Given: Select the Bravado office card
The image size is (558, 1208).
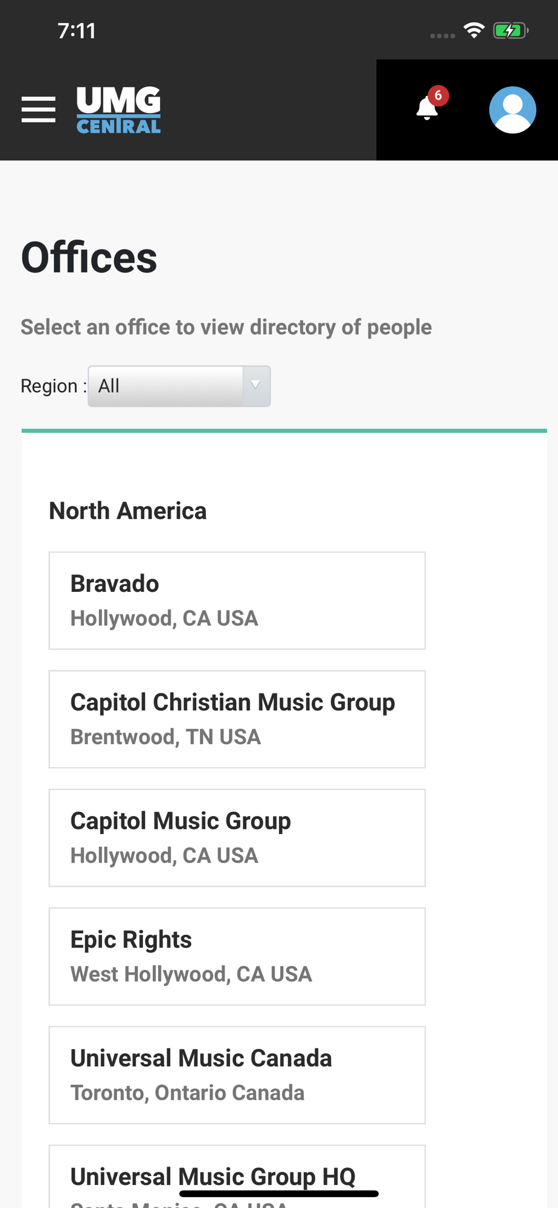Looking at the screenshot, I should (237, 600).
